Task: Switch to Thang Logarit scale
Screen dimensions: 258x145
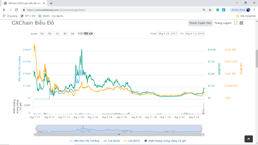Action: [223, 23]
